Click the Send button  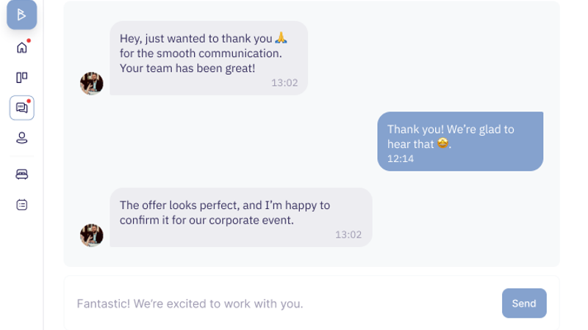(x=524, y=303)
